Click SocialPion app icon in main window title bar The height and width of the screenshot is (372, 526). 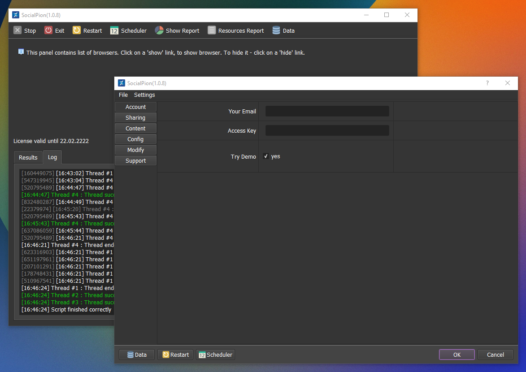[16, 15]
